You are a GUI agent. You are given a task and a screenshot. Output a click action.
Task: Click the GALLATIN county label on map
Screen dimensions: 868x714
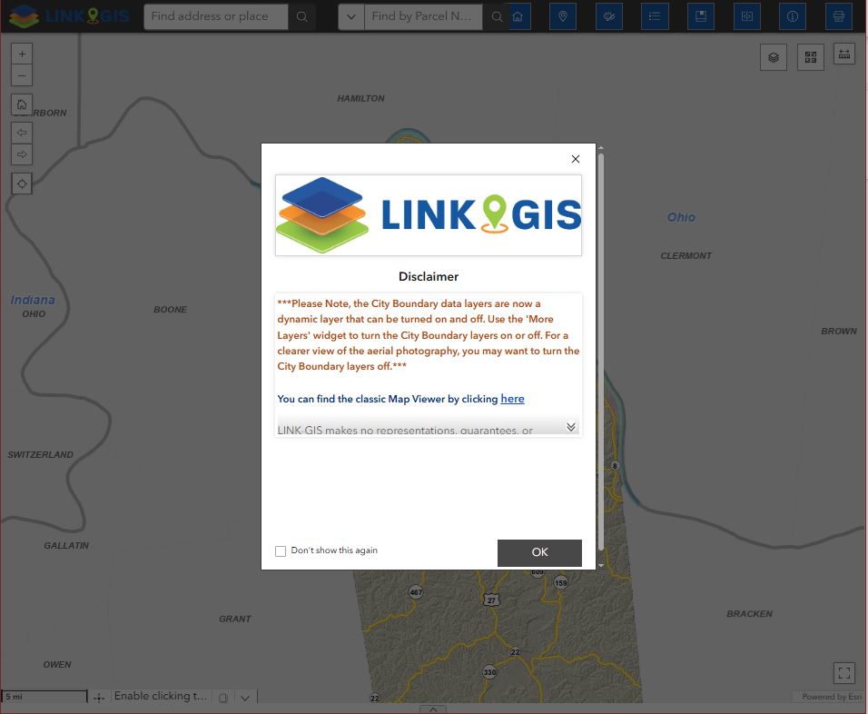click(x=66, y=546)
